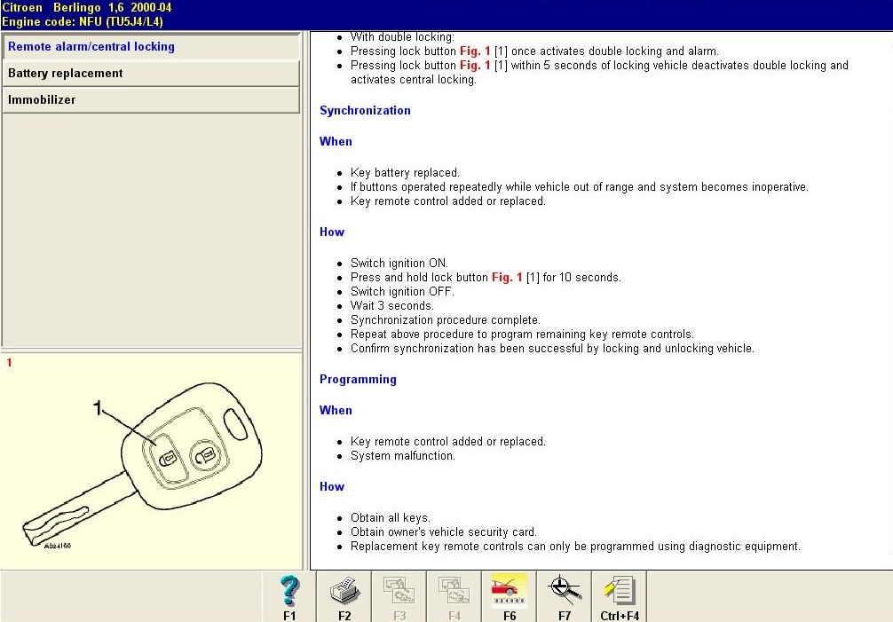
Task: Open the Immobilizer section
Action: pos(151,100)
